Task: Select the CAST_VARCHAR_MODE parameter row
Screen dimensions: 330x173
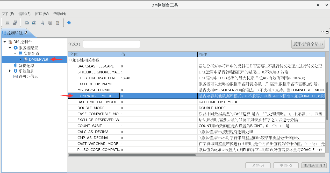Action: point(197,144)
